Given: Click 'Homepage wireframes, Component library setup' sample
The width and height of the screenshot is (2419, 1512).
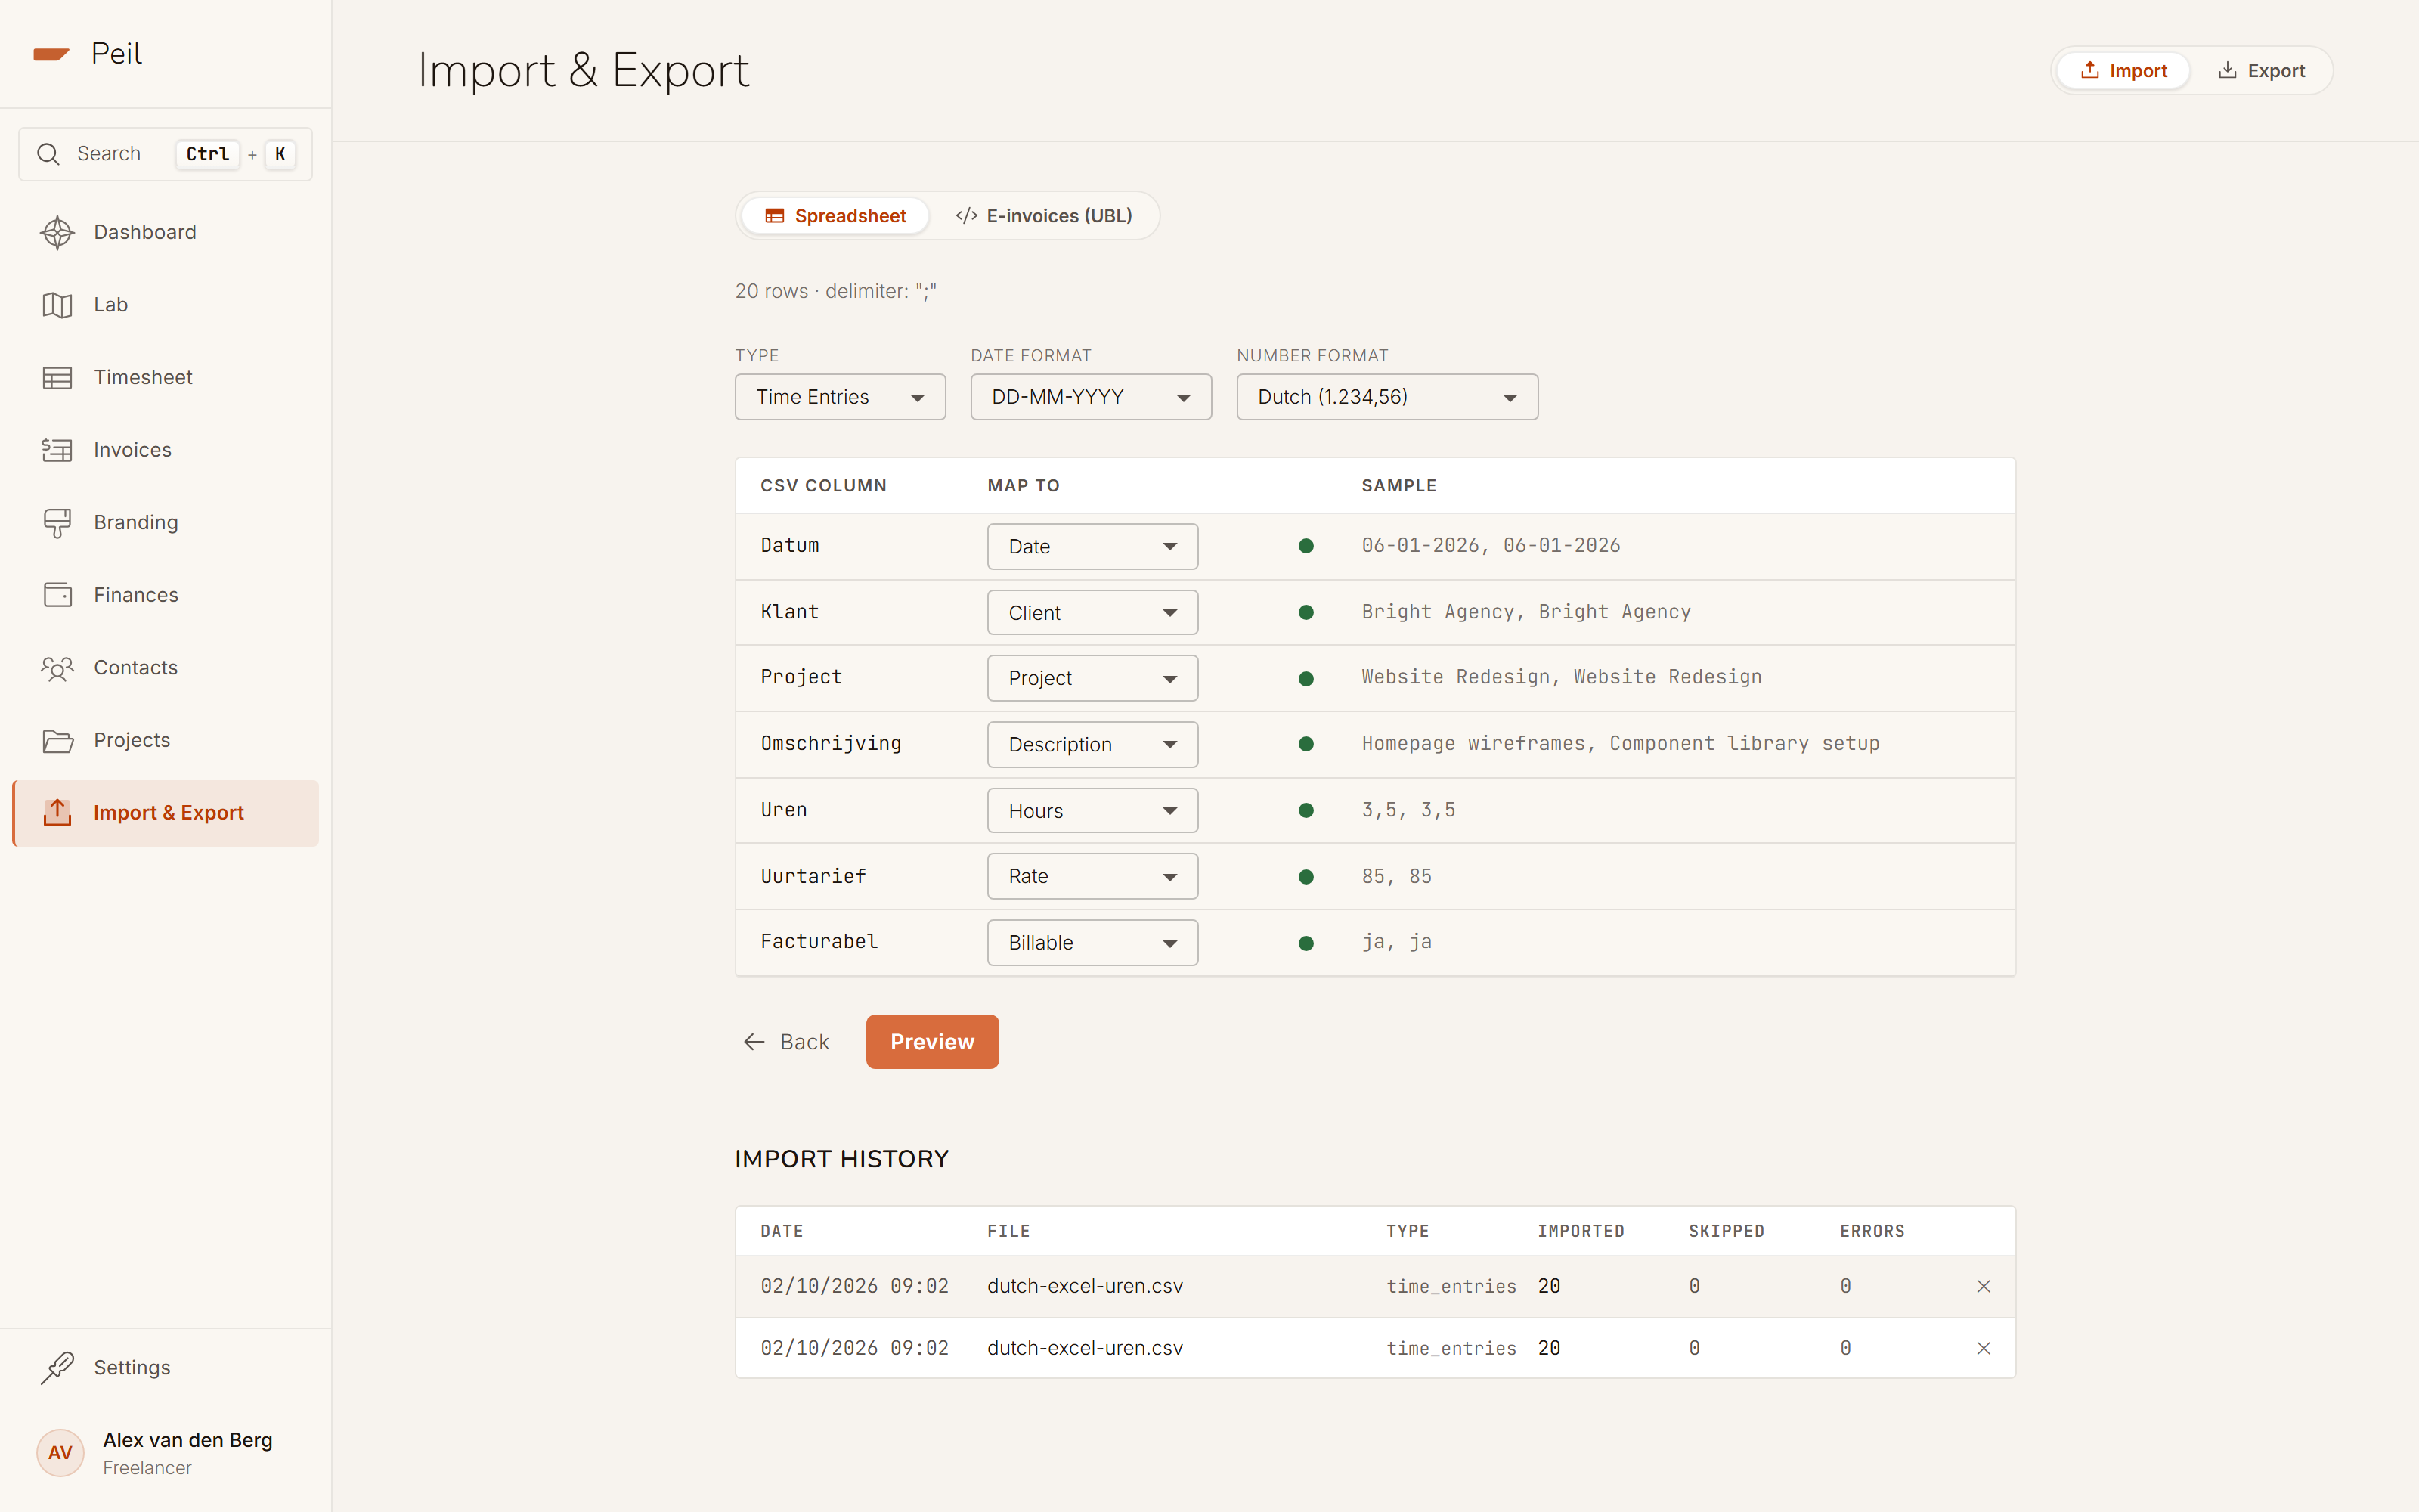Looking at the screenshot, I should click(x=1620, y=743).
